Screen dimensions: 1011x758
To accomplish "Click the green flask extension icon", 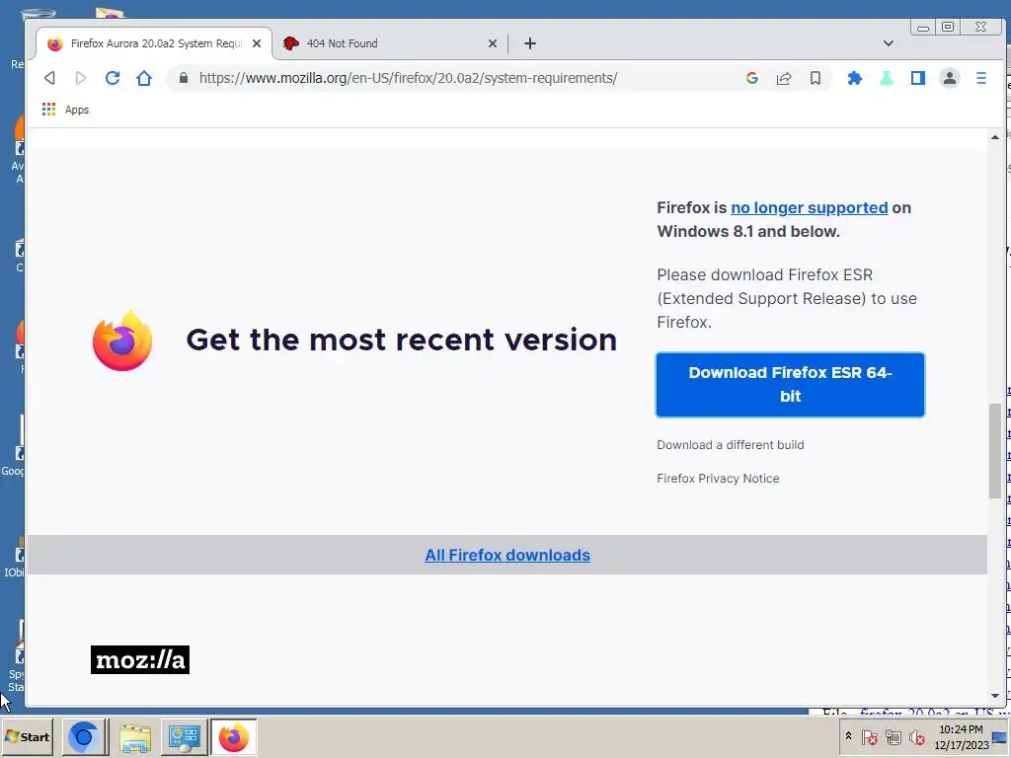I will point(887,78).
